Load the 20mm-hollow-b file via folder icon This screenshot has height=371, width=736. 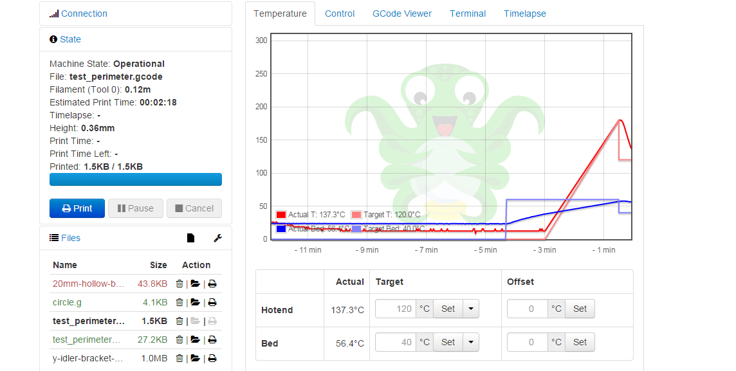[x=196, y=284]
